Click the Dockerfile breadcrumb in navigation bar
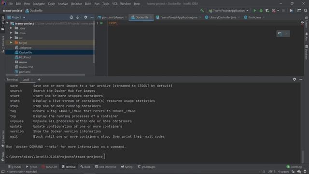Viewport: 309px width, 174px height. (34, 11)
